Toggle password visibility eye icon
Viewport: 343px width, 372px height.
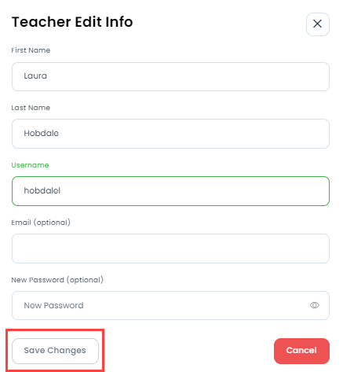(314, 305)
